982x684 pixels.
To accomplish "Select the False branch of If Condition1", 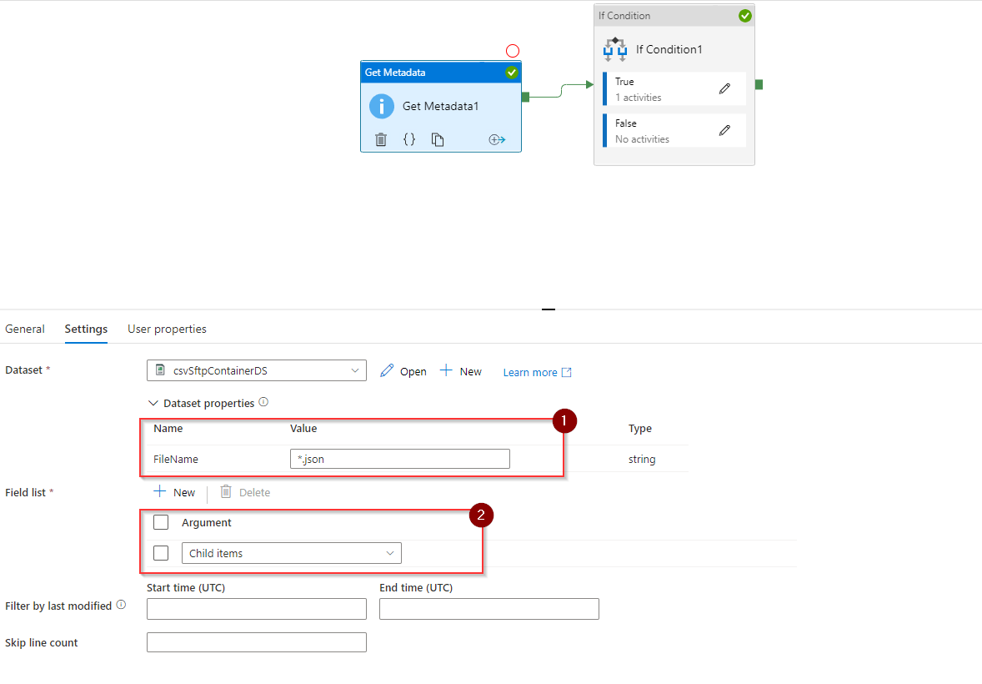I will 674,131.
